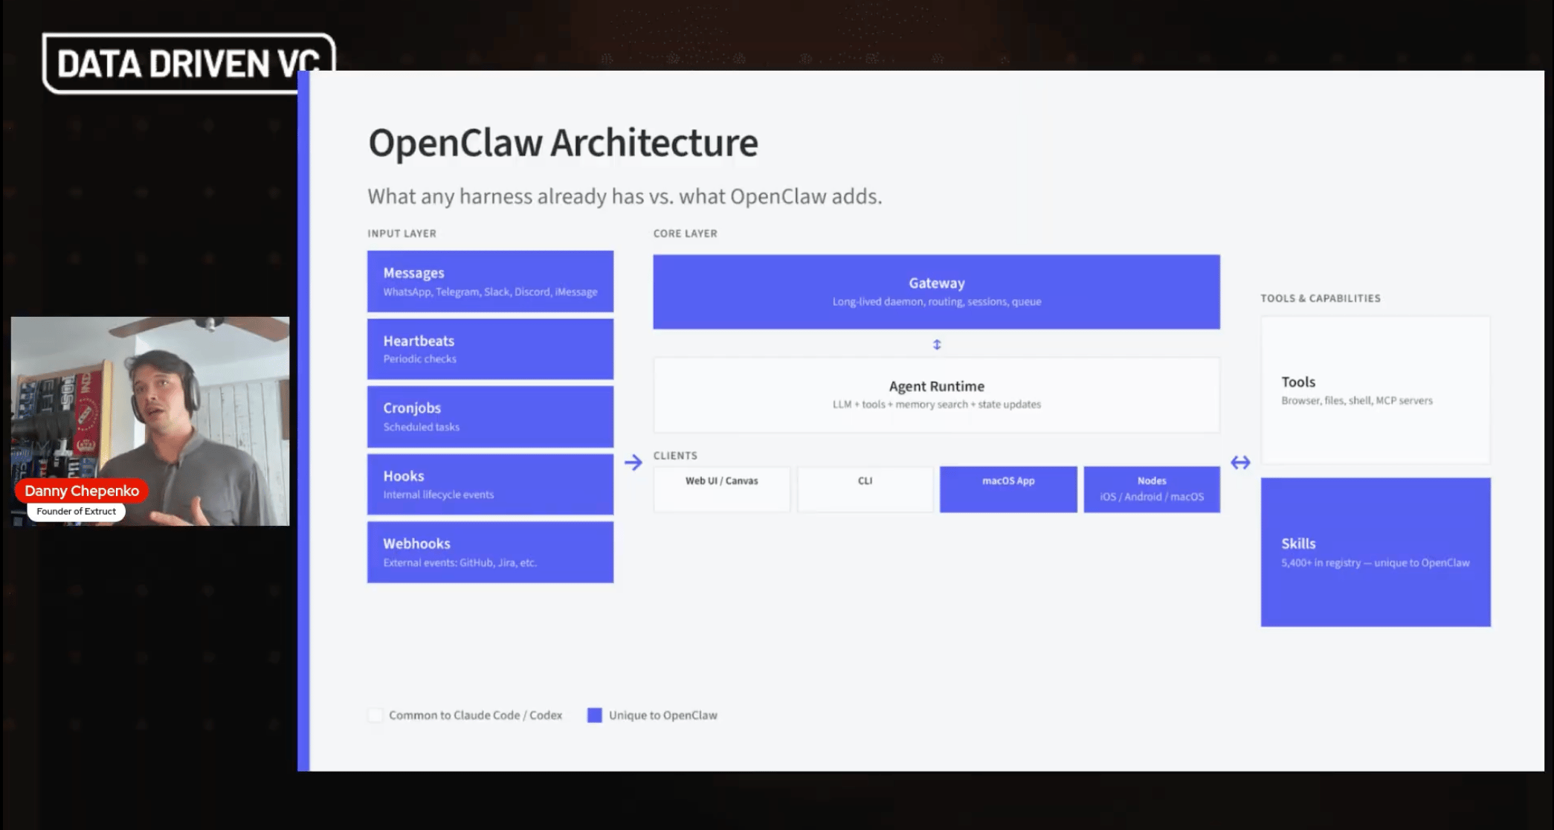Click the right arrow after input layer
This screenshot has width=1554, height=830.
(633, 463)
